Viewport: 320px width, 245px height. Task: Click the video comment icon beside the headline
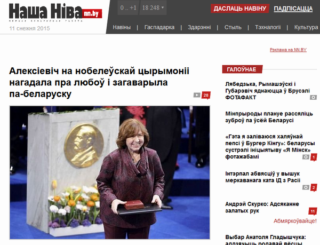197,96
